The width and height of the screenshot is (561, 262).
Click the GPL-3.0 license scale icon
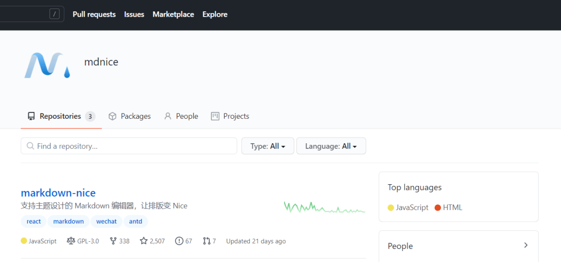point(71,241)
